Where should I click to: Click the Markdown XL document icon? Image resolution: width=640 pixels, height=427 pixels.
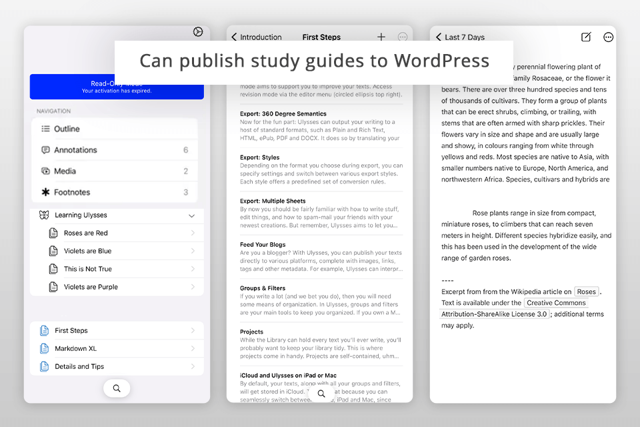click(x=44, y=348)
